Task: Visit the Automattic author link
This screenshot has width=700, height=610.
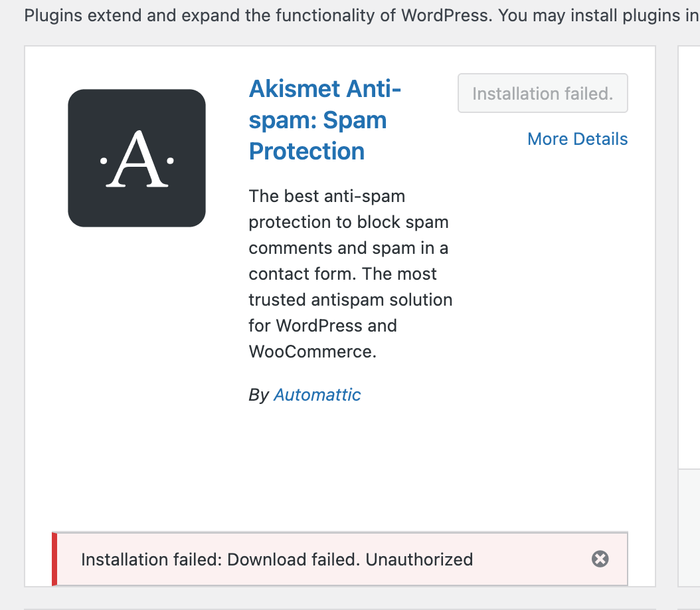Action: coord(317,395)
